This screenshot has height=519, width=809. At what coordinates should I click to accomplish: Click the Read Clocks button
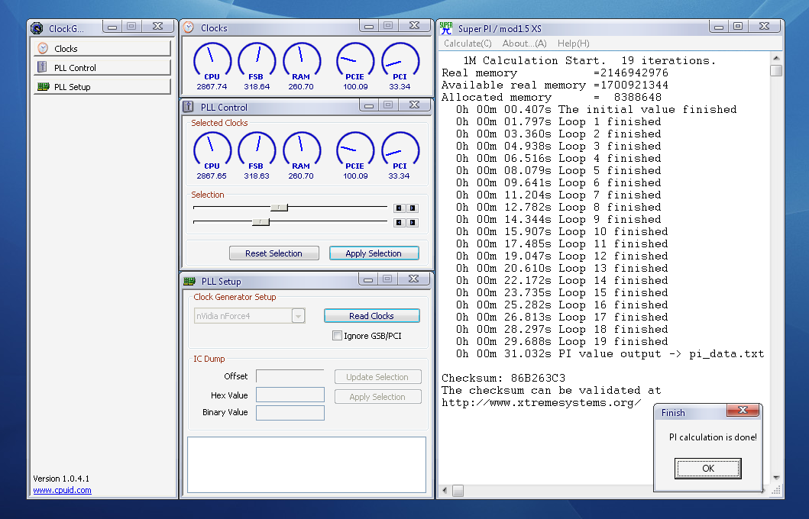pyautogui.click(x=371, y=315)
